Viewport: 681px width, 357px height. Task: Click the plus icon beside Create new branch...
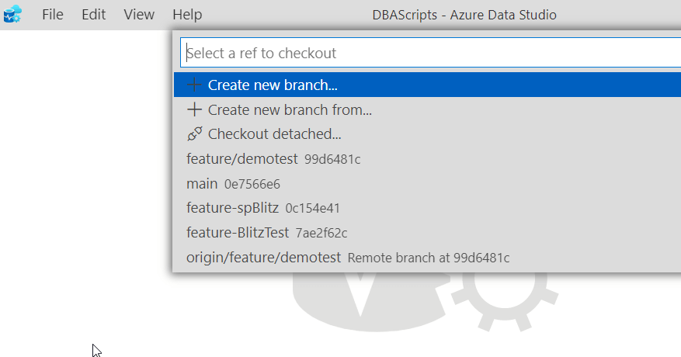tap(195, 85)
